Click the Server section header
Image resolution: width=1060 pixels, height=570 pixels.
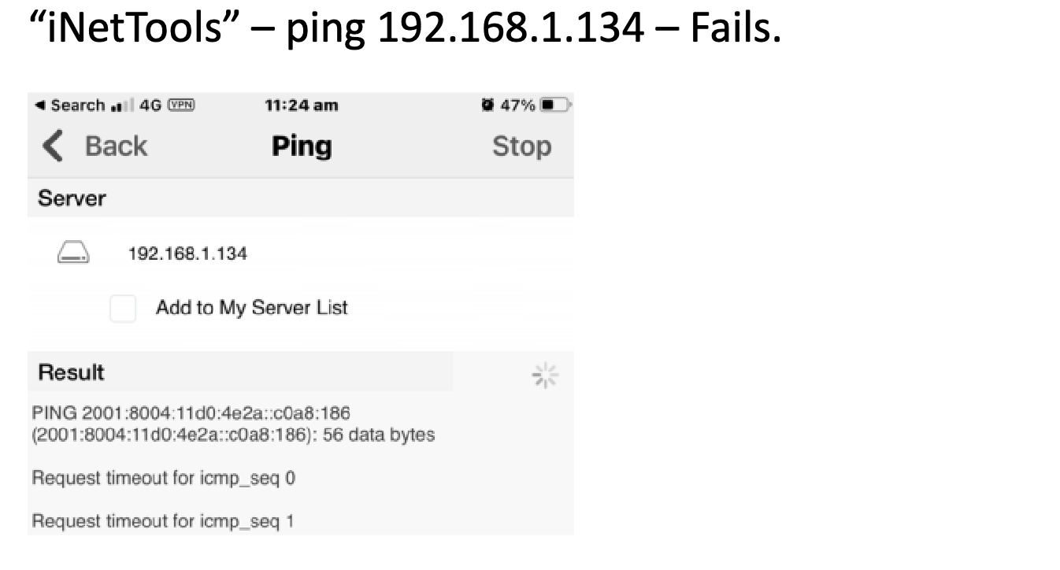coord(72,198)
